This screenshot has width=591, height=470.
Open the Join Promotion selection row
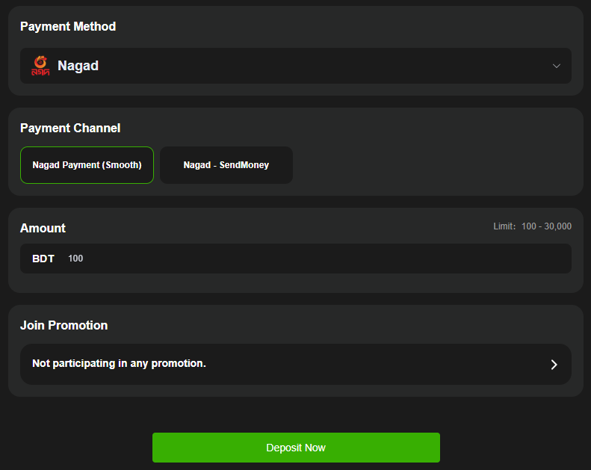295,364
